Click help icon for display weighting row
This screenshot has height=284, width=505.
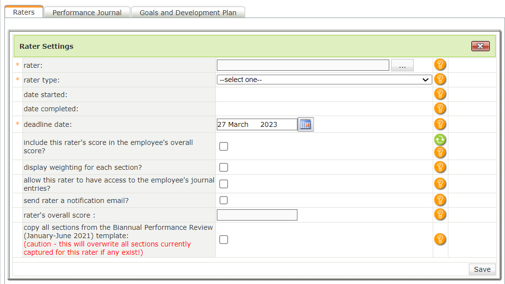tap(440, 167)
